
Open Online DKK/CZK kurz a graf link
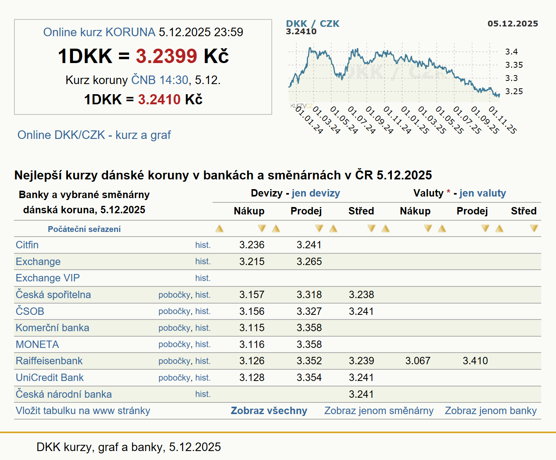[x=94, y=135]
